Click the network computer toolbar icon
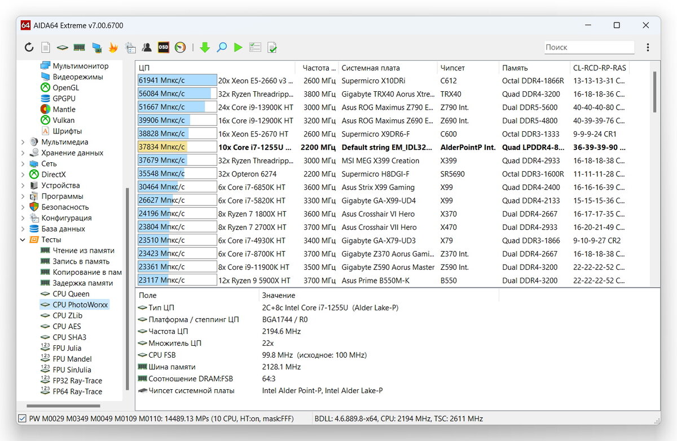This screenshot has width=677, height=441. click(x=96, y=48)
